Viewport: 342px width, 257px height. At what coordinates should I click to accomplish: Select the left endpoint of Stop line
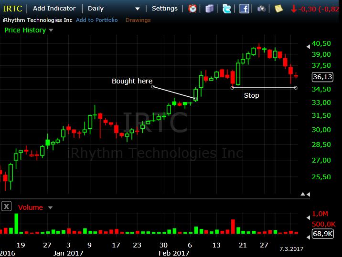tap(232, 88)
